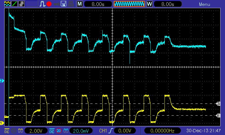Click the CH1 yellow DC coupling icon
Screen dimensions: 225x135
(x=7, y=130)
